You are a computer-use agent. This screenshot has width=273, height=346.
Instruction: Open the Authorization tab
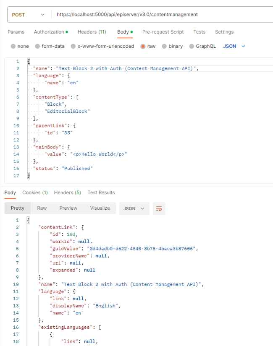[50, 32]
